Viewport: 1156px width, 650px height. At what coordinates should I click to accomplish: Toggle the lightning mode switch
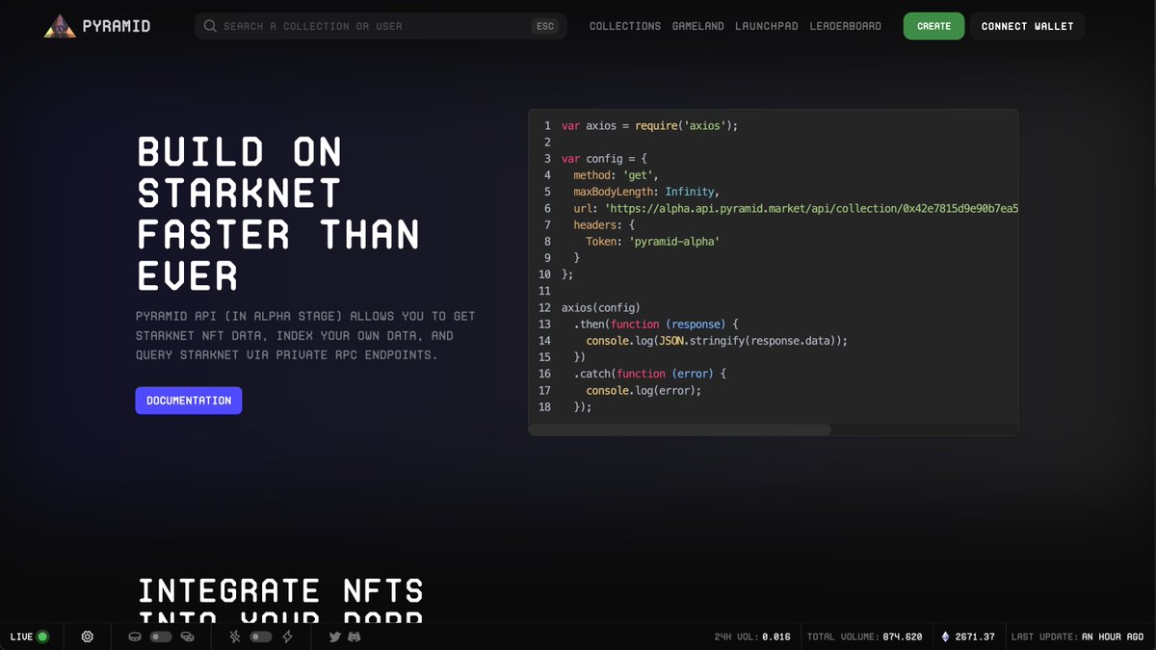tap(261, 637)
